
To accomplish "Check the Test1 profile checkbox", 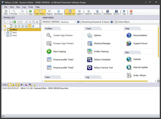I will pyautogui.click(x=11, y=33).
